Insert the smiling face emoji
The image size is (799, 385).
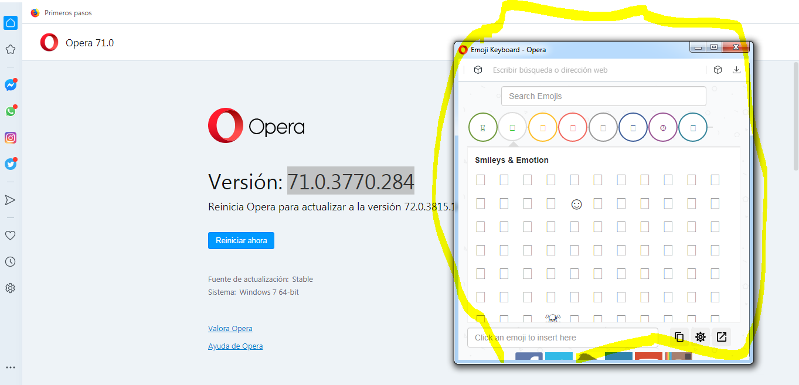tap(576, 204)
